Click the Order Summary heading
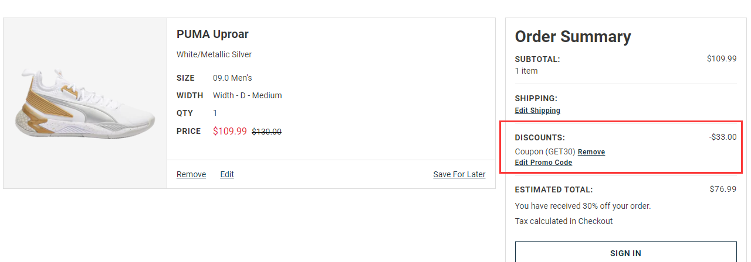This screenshot has width=751, height=262. [573, 37]
